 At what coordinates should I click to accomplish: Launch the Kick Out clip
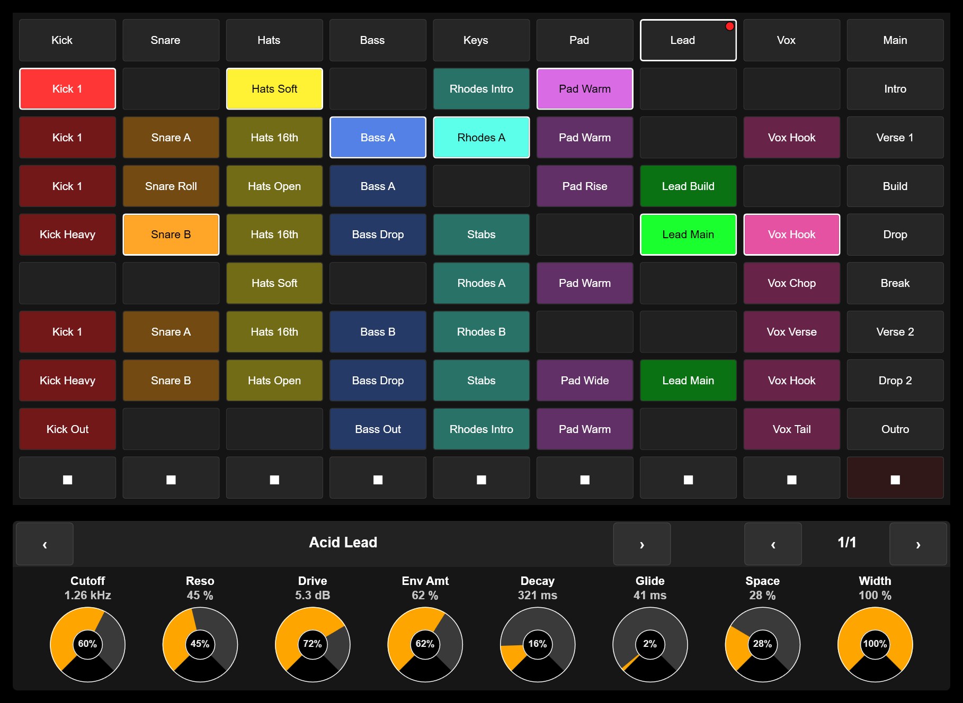tap(67, 429)
